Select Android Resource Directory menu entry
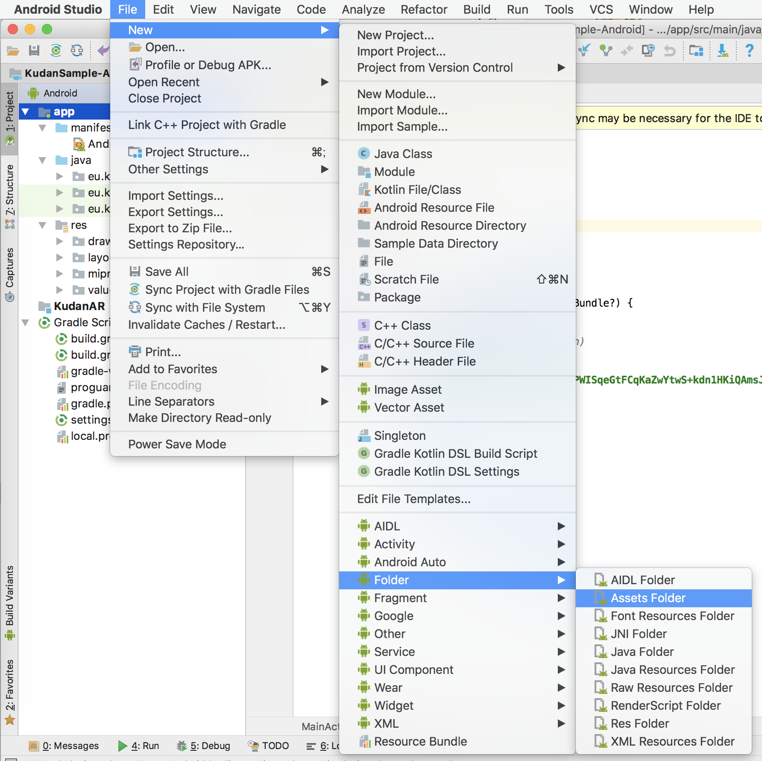Image resolution: width=762 pixels, height=761 pixels. tap(457, 225)
